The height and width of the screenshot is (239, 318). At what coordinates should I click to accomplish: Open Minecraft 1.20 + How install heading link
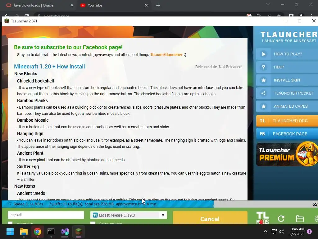pyautogui.click(x=49, y=67)
